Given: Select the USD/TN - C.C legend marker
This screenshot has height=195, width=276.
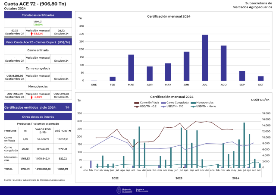Looking at the screenshot, I should tap(163, 107).
